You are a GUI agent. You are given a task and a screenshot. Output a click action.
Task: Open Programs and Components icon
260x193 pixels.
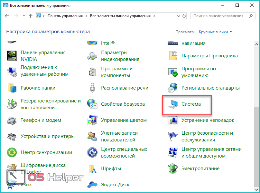(92, 72)
